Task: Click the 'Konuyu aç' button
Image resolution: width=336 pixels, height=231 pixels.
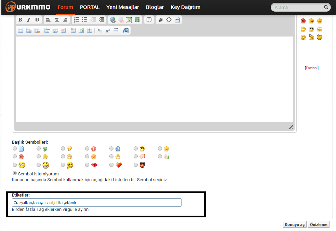Action: [295, 225]
